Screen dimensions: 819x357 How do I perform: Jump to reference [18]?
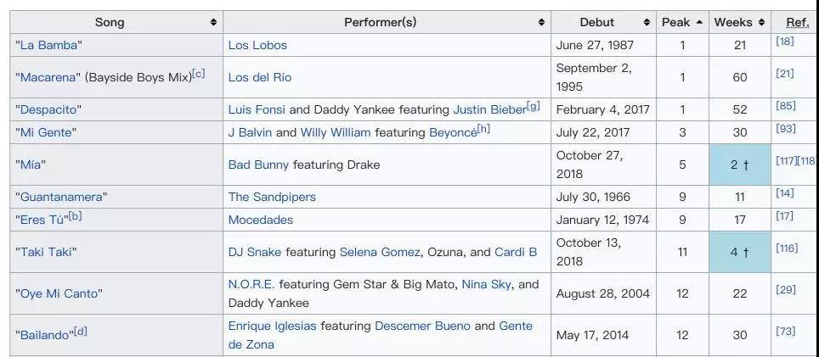tap(784, 42)
